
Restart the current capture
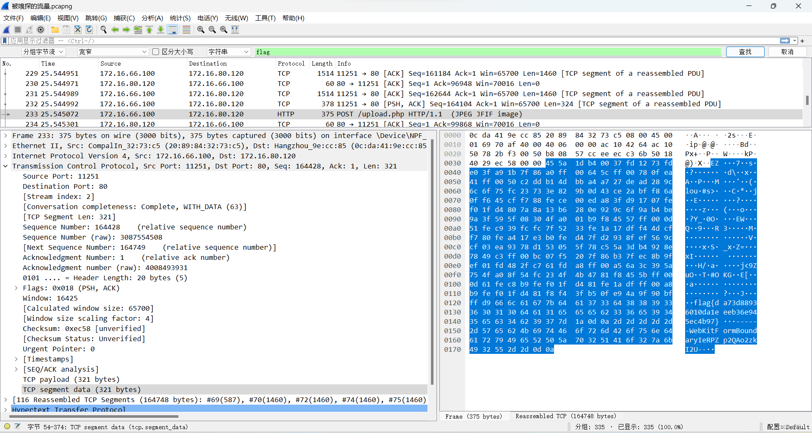(x=29, y=30)
